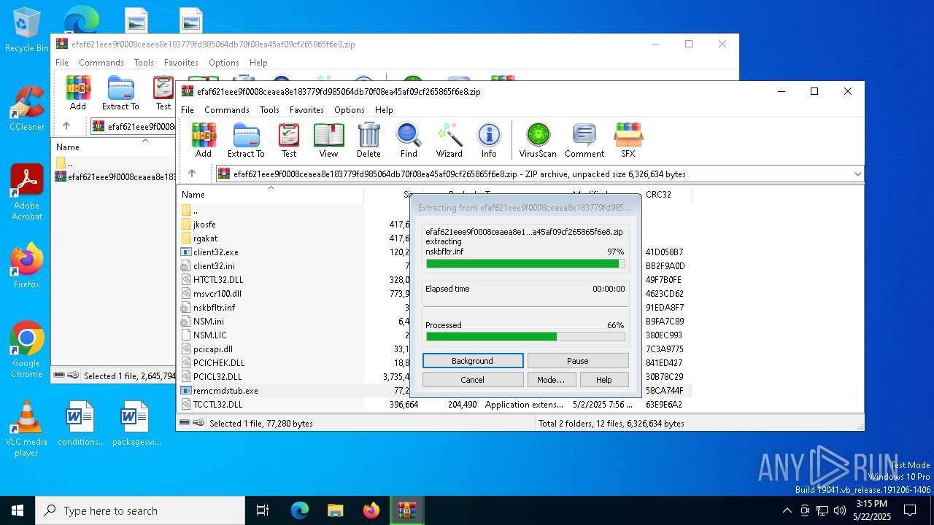The height and width of the screenshot is (525, 934).
Task: Open the Commands menu in front window
Action: [x=227, y=110]
